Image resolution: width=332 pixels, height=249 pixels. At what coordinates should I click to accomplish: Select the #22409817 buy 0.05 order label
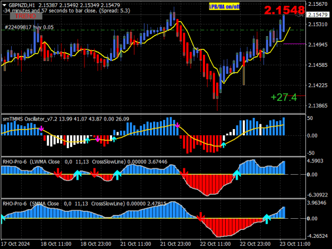(29, 27)
